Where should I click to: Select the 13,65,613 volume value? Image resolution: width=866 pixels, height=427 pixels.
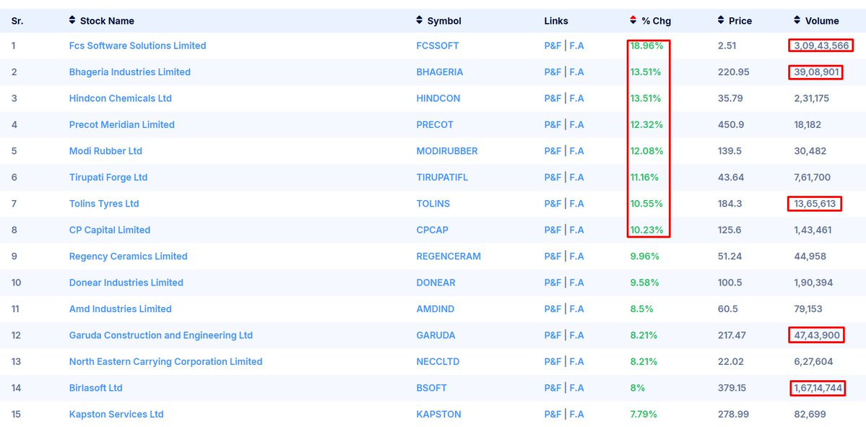tap(815, 204)
